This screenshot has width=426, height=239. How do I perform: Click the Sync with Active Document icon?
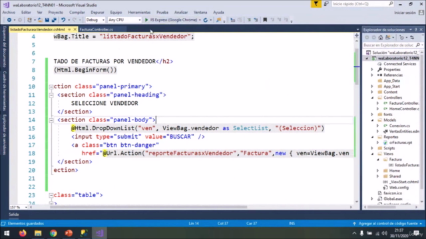click(x=412, y=38)
